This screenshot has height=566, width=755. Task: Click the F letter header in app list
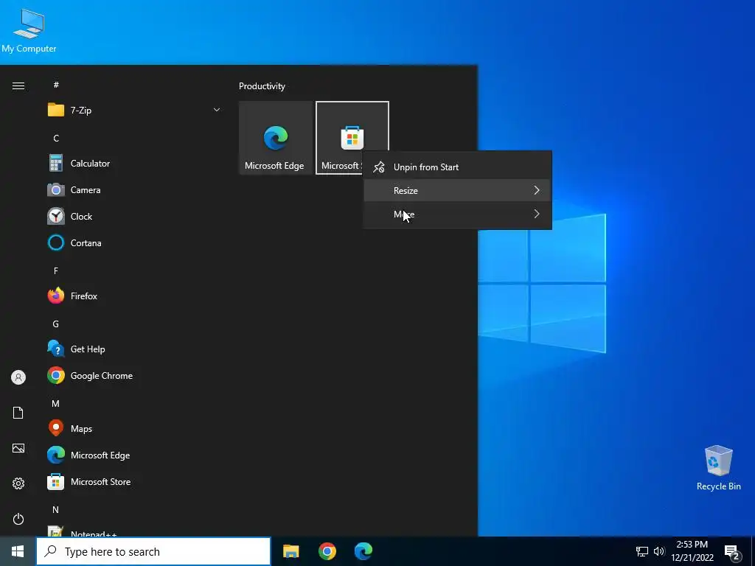click(56, 271)
